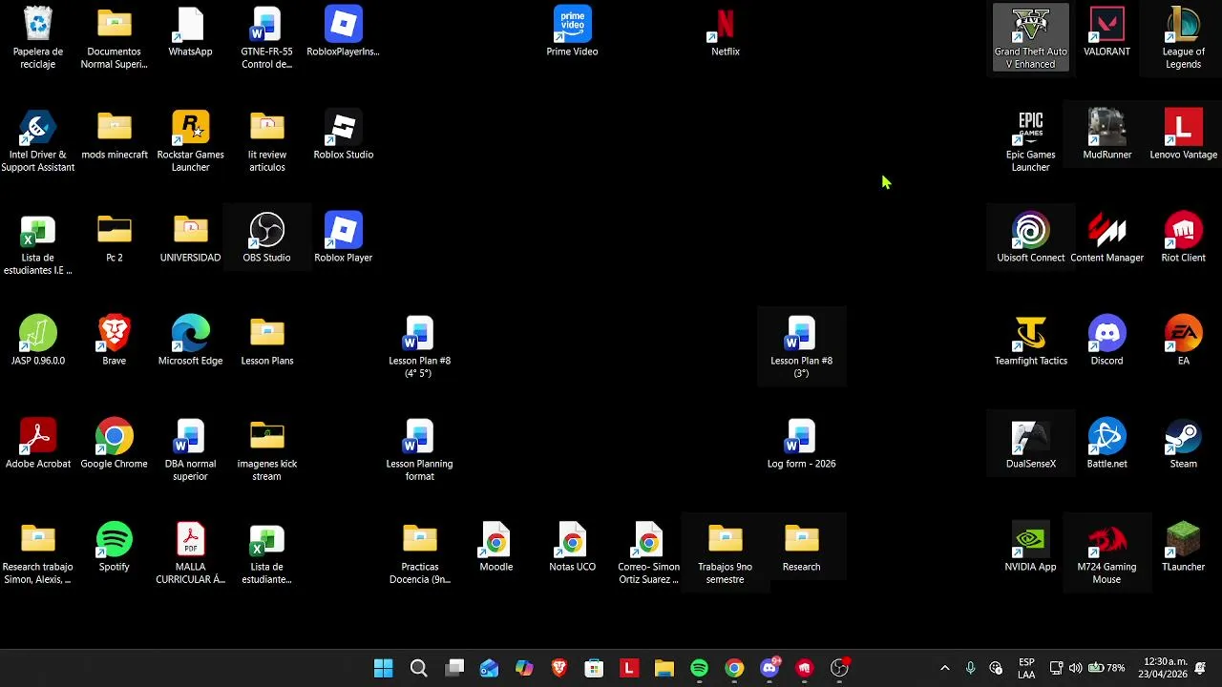Open Riot Client desktop shortcut
This screenshot has height=687, width=1222.
click(x=1184, y=239)
